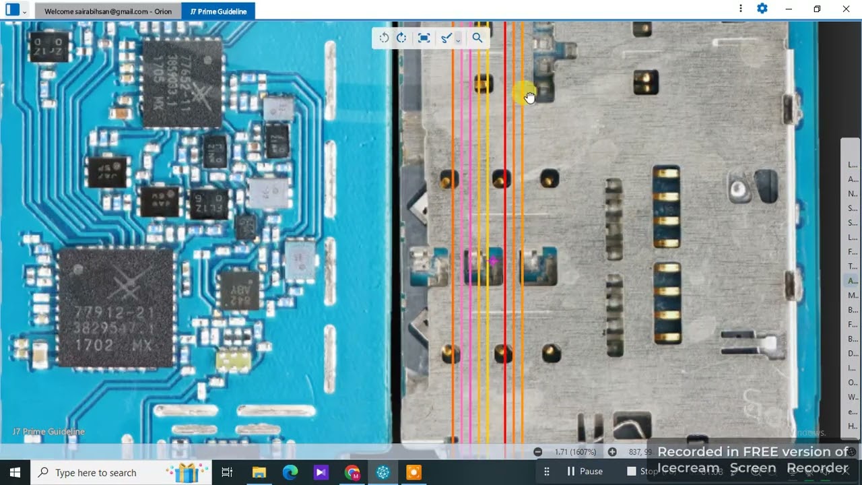Image resolution: width=862 pixels, height=485 pixels.
Task: Grab the recorder panel drag handle
Action: (x=547, y=472)
